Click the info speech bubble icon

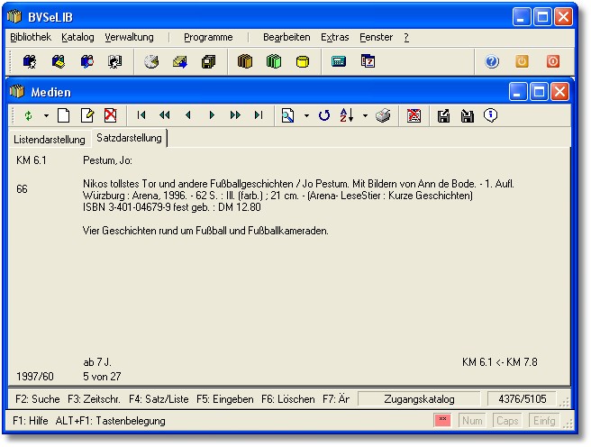click(x=491, y=115)
